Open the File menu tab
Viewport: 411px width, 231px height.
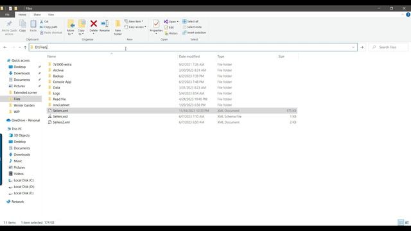click(x=7, y=15)
